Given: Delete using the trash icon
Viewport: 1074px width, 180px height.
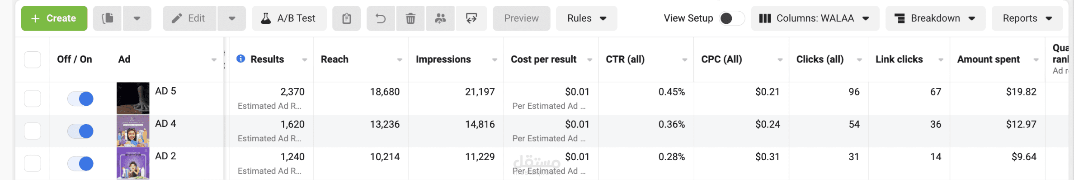Looking at the screenshot, I should (x=410, y=18).
